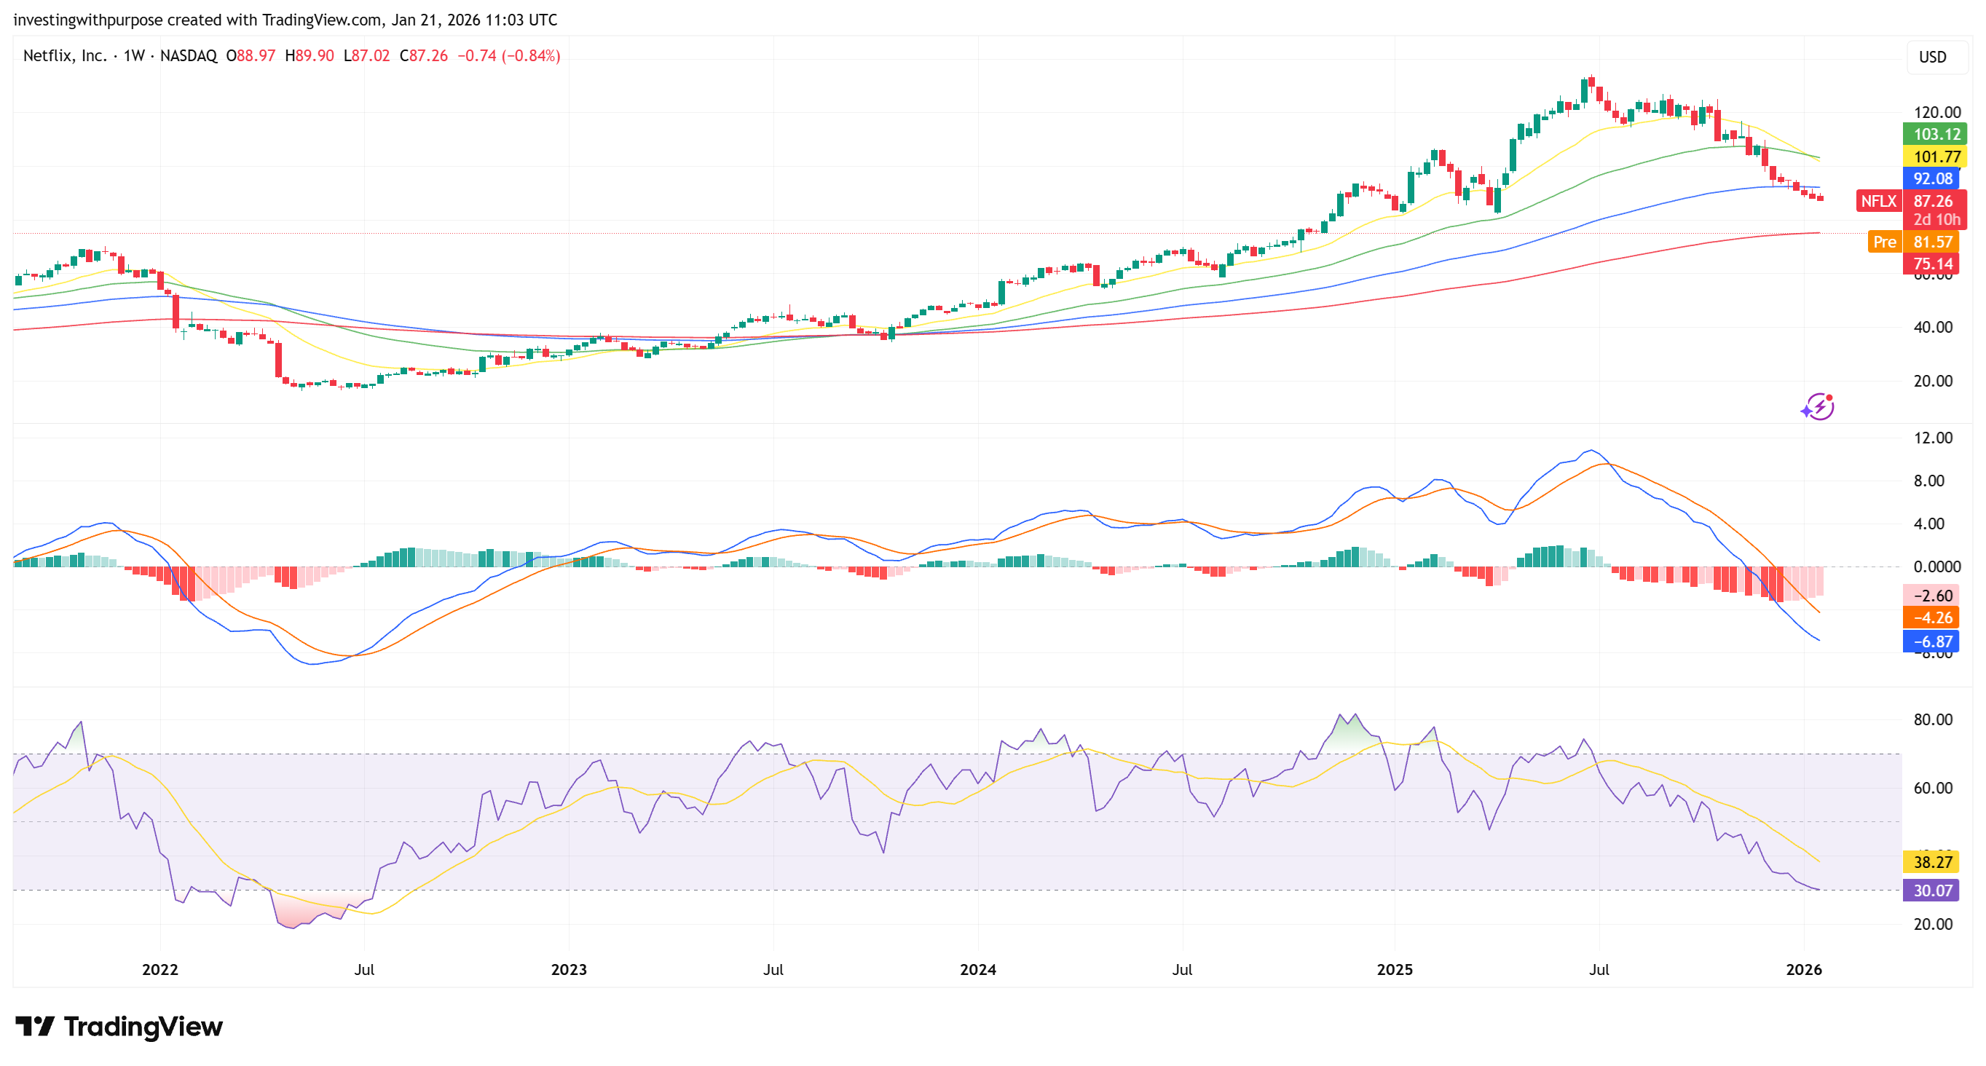Select the 81.57 pre-market price label
This screenshot has height=1066, width=1986.
pos(1933,242)
